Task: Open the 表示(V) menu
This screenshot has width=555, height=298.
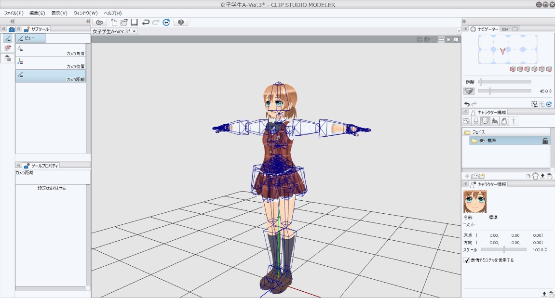Action: coord(59,13)
